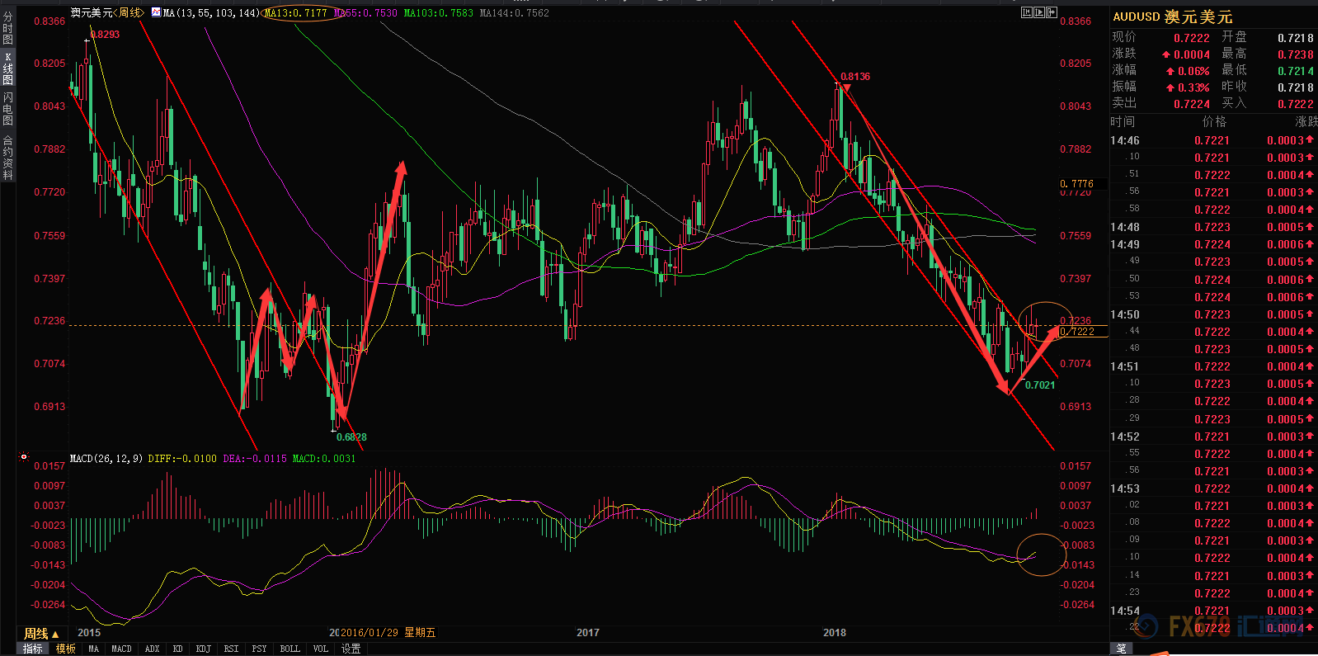Open the 闪电图 side tab
The height and width of the screenshot is (656, 1318).
tap(7, 108)
